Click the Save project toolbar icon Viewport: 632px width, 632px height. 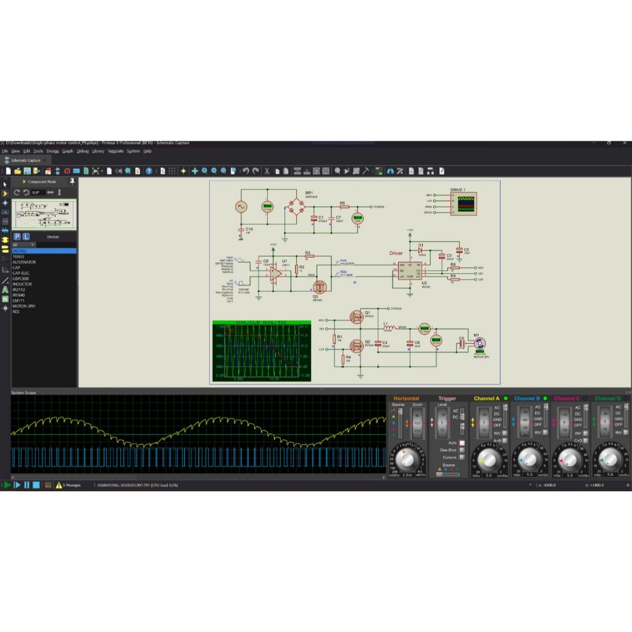[27, 171]
